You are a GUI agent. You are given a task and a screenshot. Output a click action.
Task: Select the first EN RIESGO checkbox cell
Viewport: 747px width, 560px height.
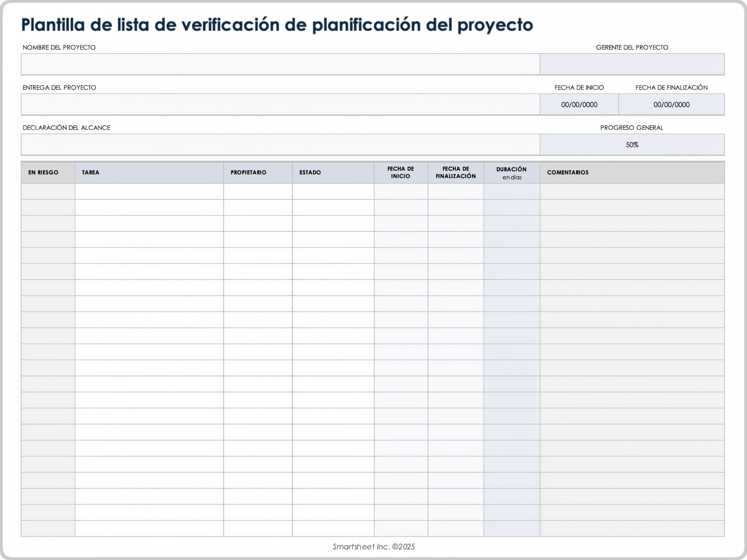[47, 191]
